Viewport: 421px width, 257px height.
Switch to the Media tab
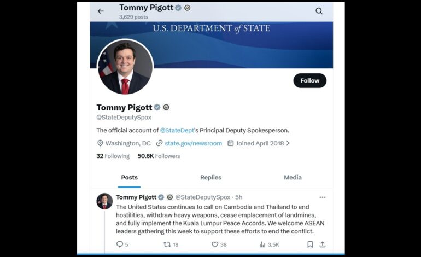293,177
